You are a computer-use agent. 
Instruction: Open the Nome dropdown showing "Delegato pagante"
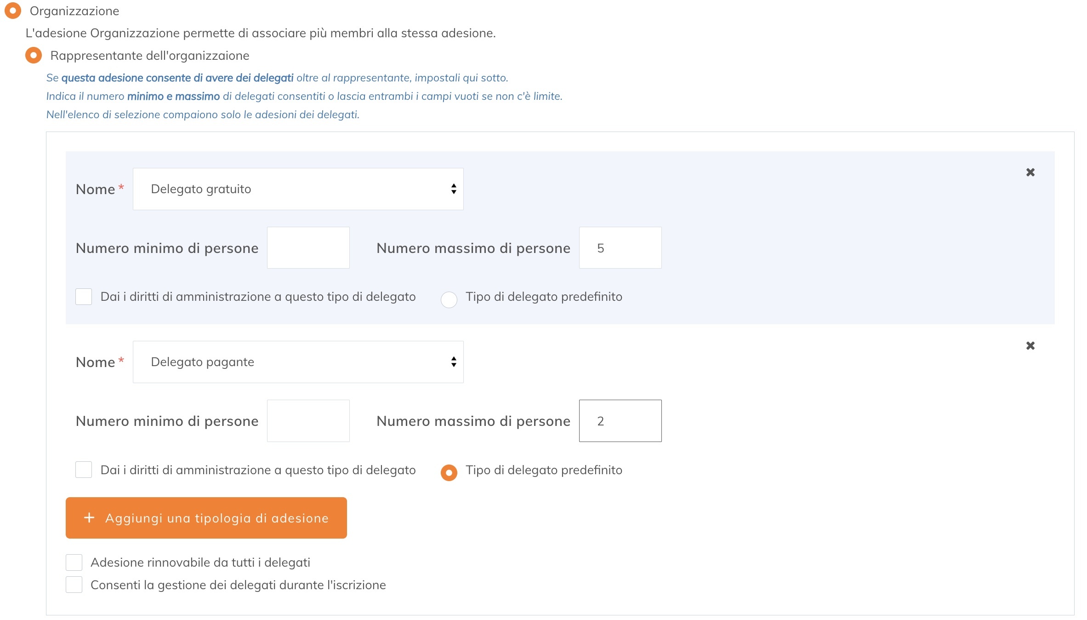tap(298, 362)
